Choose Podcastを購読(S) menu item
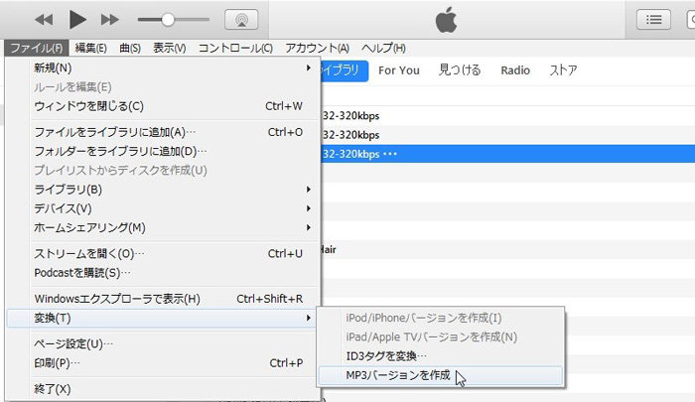Image resolution: width=695 pixels, height=402 pixels. [163, 273]
